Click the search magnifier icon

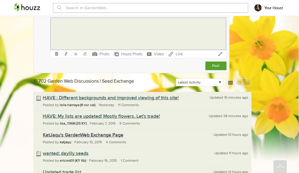(x=59, y=8)
